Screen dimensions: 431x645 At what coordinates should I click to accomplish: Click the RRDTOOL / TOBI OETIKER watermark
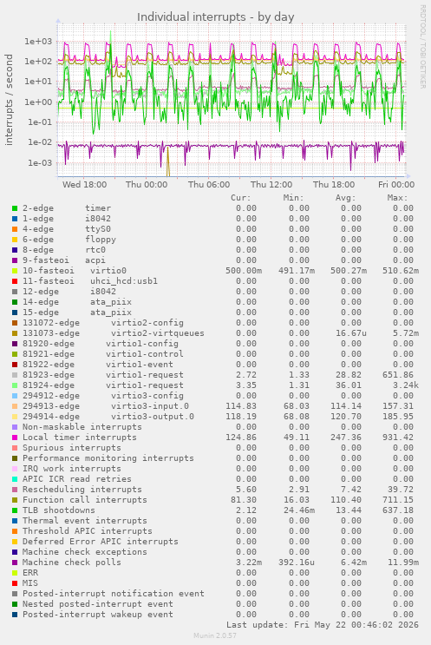[422, 47]
